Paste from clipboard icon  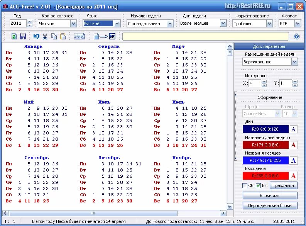63,36
